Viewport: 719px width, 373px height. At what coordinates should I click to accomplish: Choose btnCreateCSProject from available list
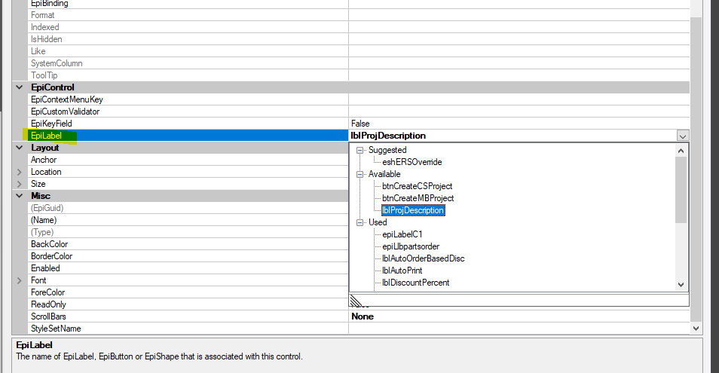click(418, 186)
